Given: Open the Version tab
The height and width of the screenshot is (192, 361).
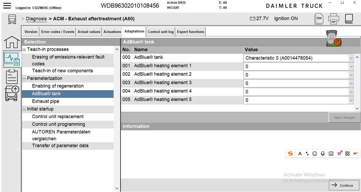Looking at the screenshot, I should pyautogui.click(x=31, y=32).
